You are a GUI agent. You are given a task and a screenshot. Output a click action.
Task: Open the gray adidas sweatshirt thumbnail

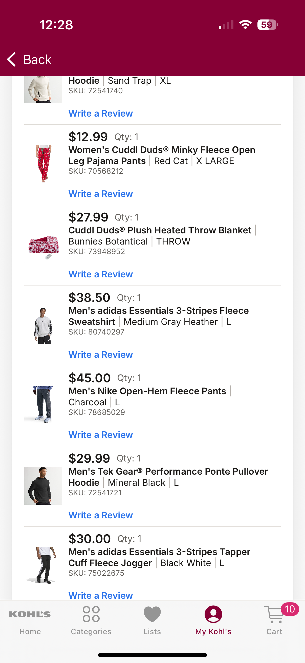[x=43, y=325]
